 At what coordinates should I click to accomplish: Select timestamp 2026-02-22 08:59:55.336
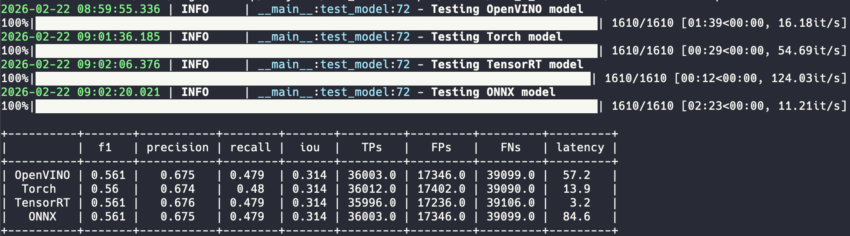pyautogui.click(x=81, y=9)
